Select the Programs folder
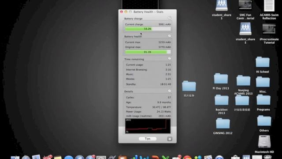282x159 pixels. pos(263,103)
